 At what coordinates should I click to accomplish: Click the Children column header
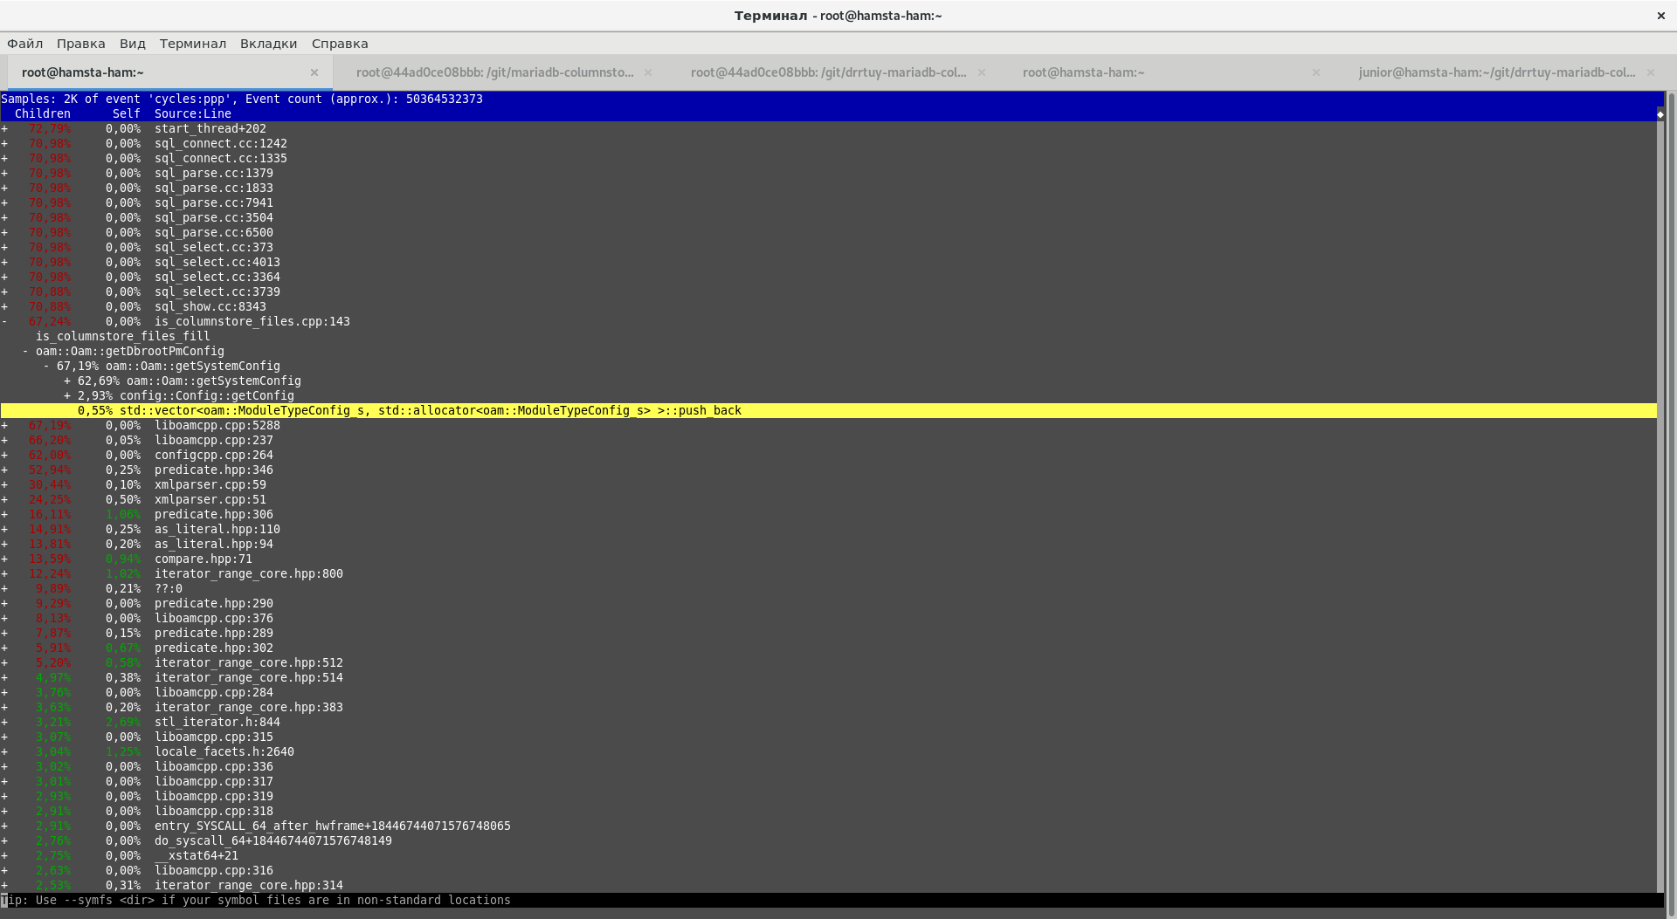(42, 114)
